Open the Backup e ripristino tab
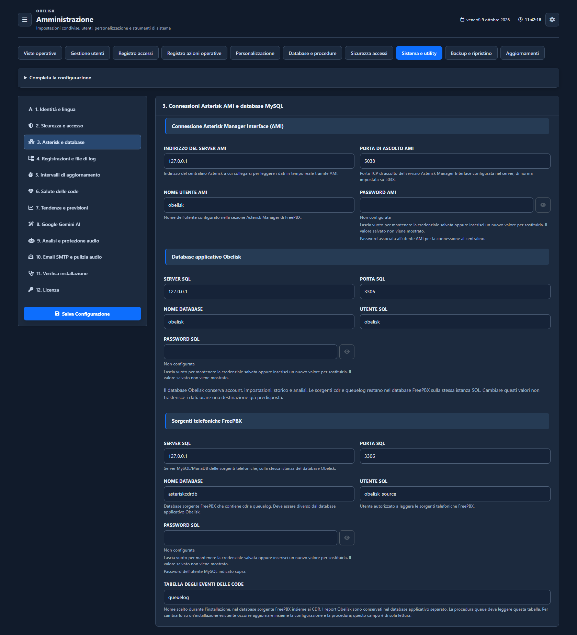The image size is (577, 635). tap(471, 53)
